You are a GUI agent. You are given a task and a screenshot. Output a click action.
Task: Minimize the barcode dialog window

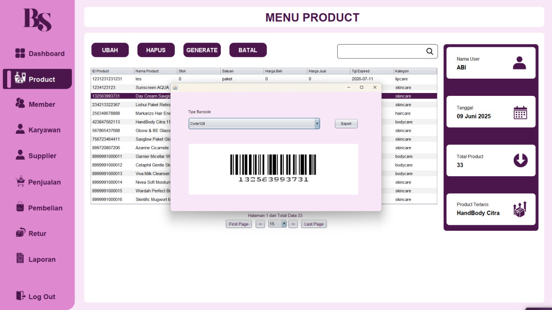(348, 88)
